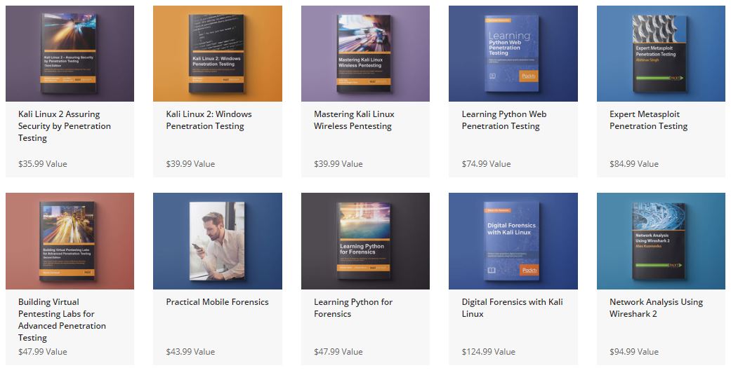This screenshot has height=375, width=731.
Task: Select the 'Learning Python for Forensics' title link
Action: click(353, 308)
